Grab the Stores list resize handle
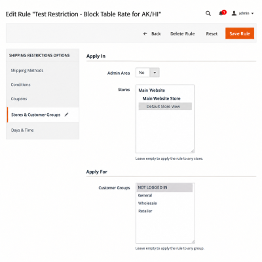This screenshot has width=262, height=262. (192, 151)
